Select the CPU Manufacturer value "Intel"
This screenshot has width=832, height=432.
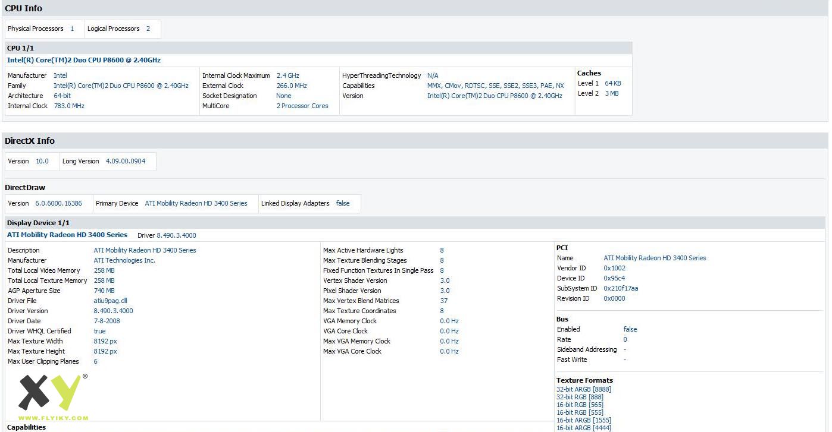pyautogui.click(x=60, y=75)
